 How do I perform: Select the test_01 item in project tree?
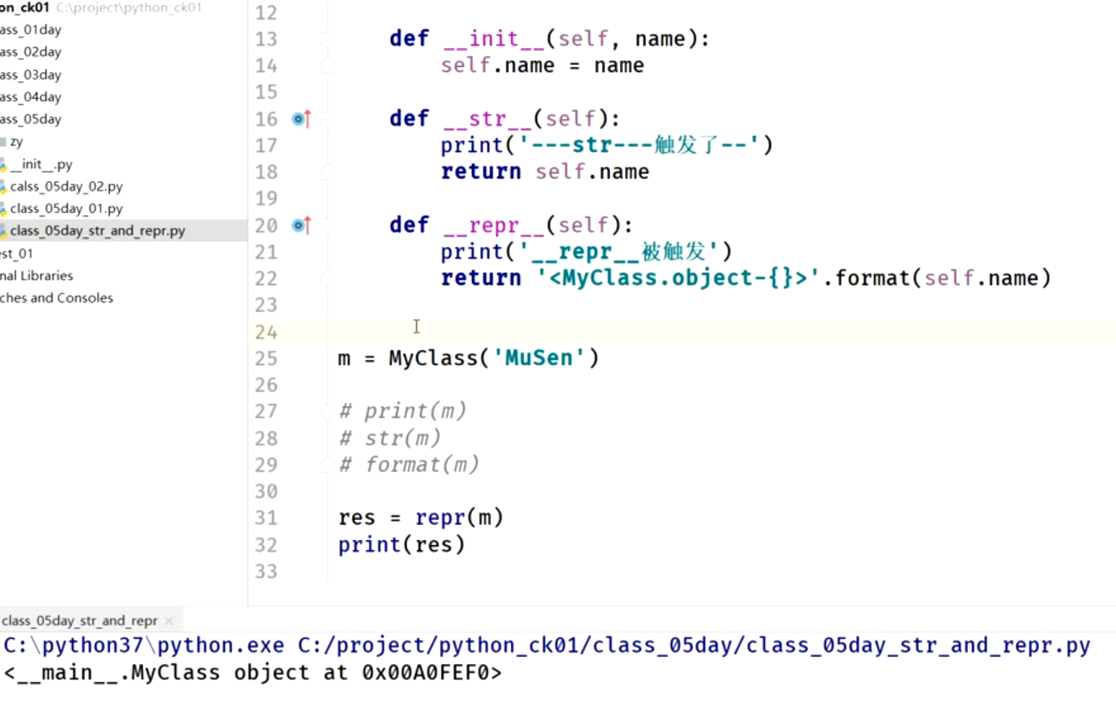click(x=17, y=254)
